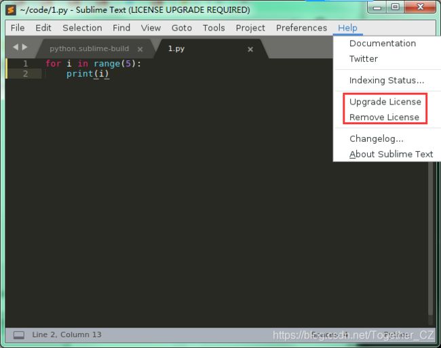The width and height of the screenshot is (441, 348).
Task: Place cursor on the 'for' keyword
Action: 53,64
